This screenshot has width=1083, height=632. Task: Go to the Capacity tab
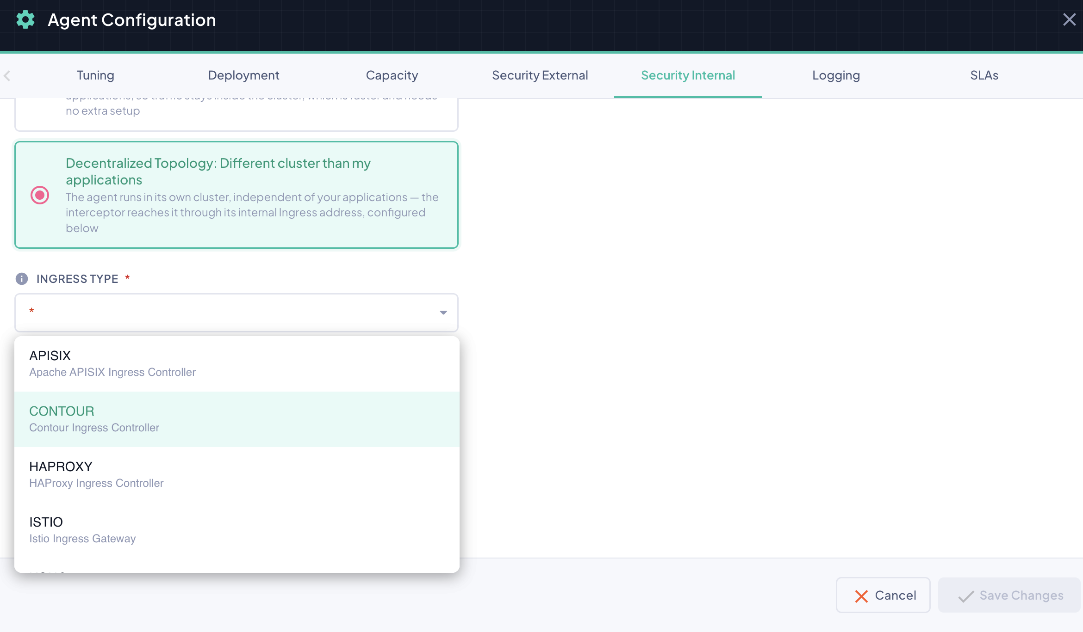tap(392, 75)
